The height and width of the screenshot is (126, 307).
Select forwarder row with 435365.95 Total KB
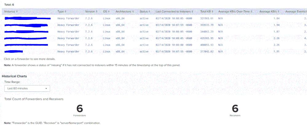click(x=26, y=38)
